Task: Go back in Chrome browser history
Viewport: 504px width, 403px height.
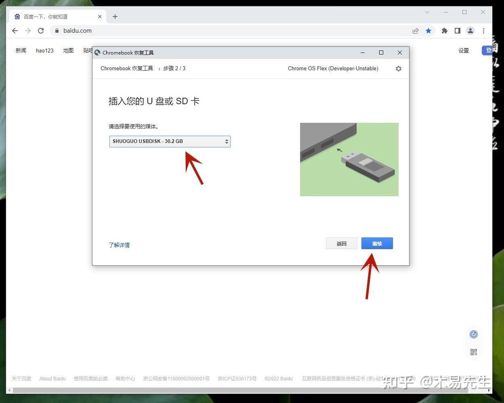Action: pyautogui.click(x=15, y=31)
